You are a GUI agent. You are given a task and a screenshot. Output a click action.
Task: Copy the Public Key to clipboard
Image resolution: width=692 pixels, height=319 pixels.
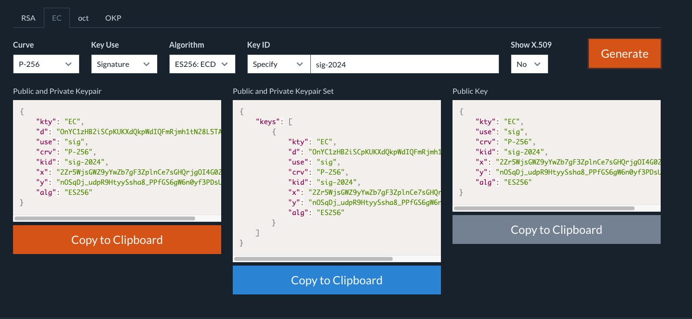tap(557, 230)
